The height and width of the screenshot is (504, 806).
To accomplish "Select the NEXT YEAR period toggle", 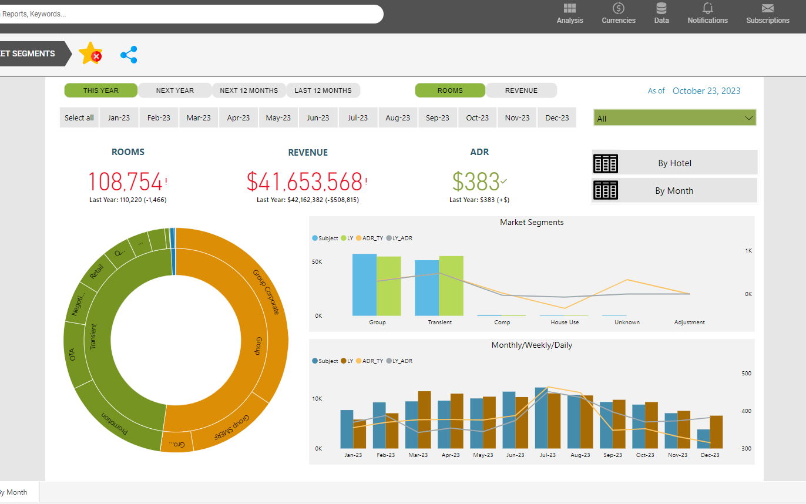I will point(174,90).
